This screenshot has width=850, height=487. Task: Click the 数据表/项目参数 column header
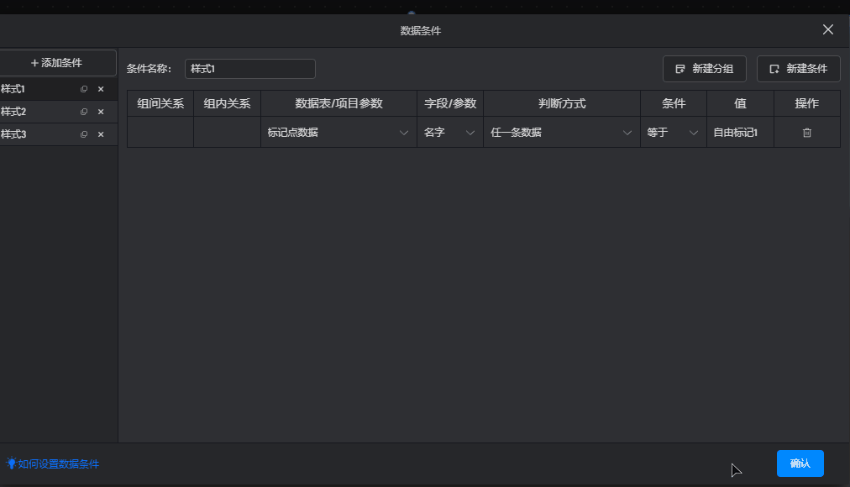coord(338,103)
